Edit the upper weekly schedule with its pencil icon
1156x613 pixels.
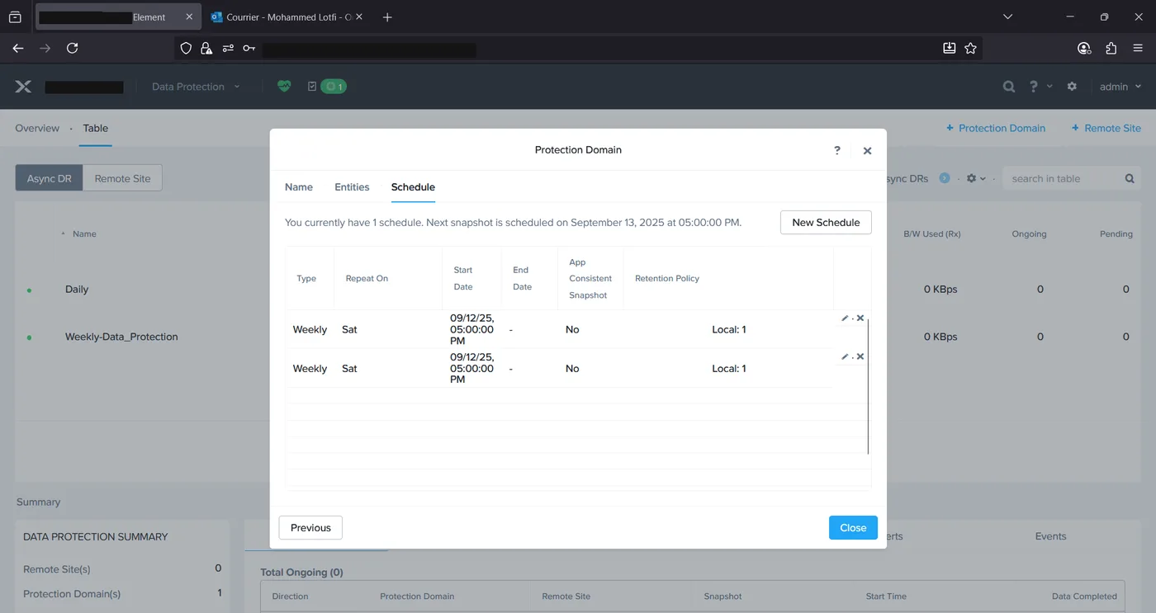point(845,318)
